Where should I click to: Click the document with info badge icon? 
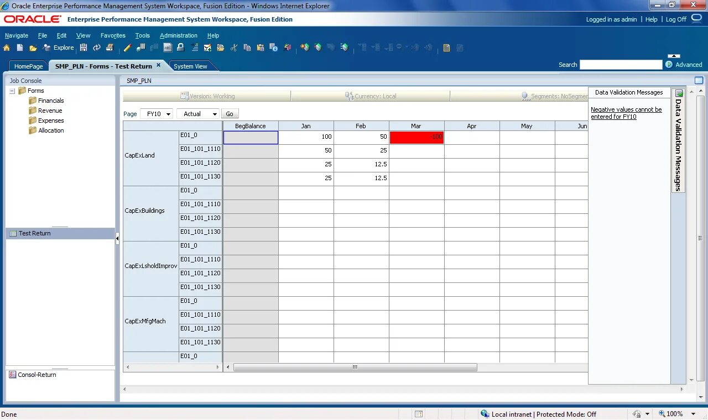274,48
